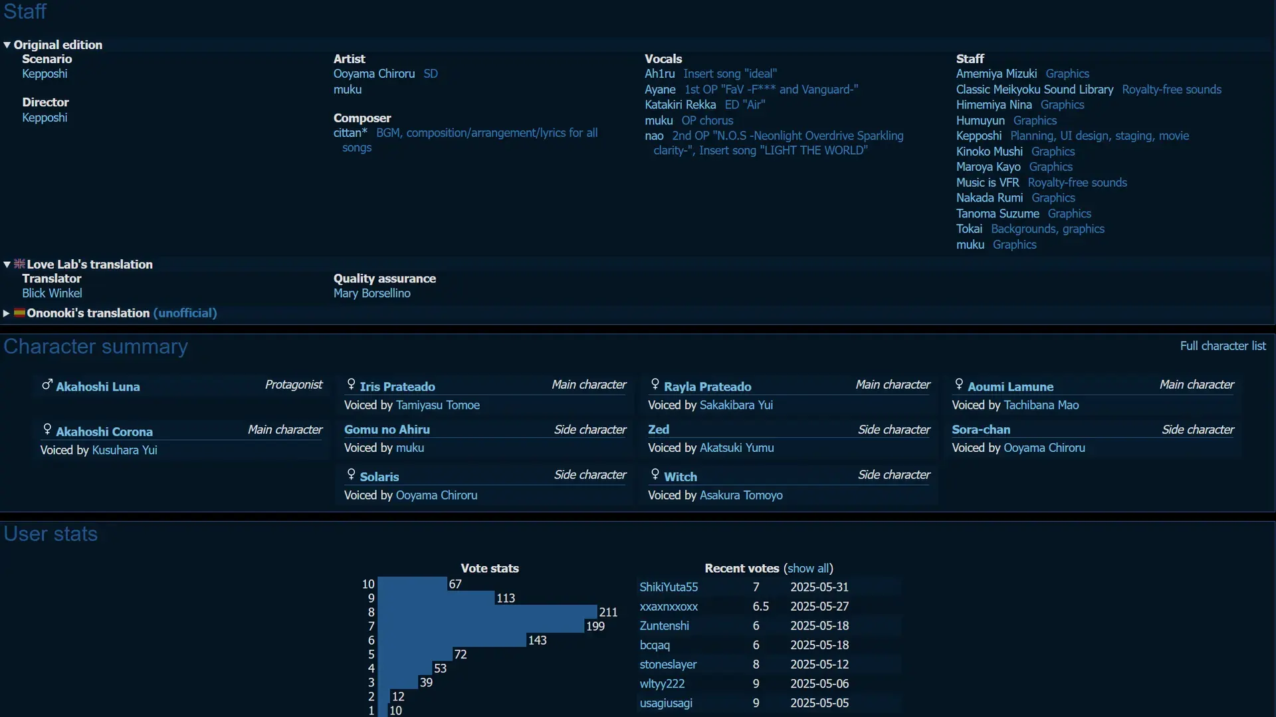Image resolution: width=1276 pixels, height=717 pixels.
Task: Click the female symbol beside Rayla Prateado
Action: coord(655,384)
